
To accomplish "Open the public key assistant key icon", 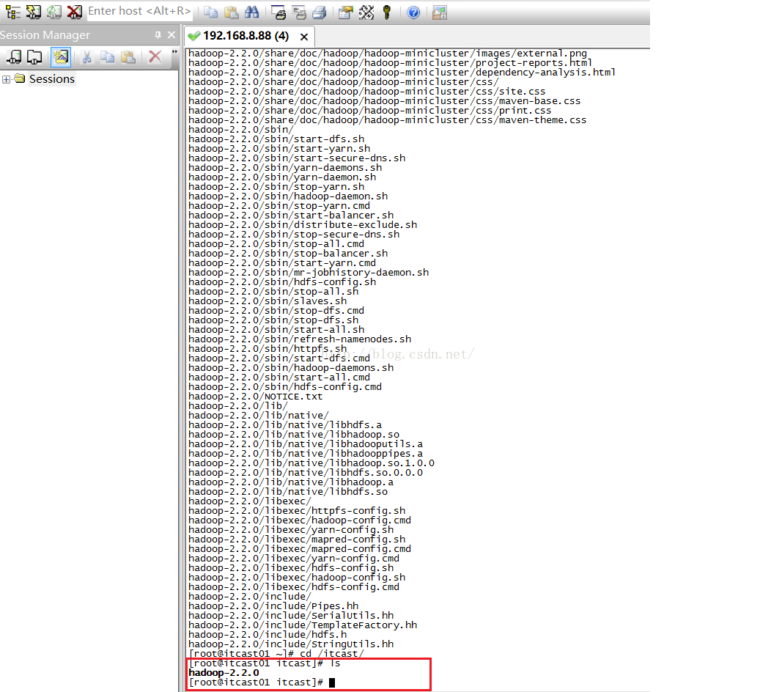I will [x=386, y=12].
